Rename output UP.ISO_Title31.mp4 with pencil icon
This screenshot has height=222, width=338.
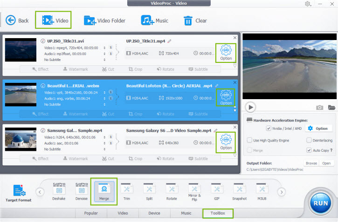pyautogui.click(x=169, y=41)
